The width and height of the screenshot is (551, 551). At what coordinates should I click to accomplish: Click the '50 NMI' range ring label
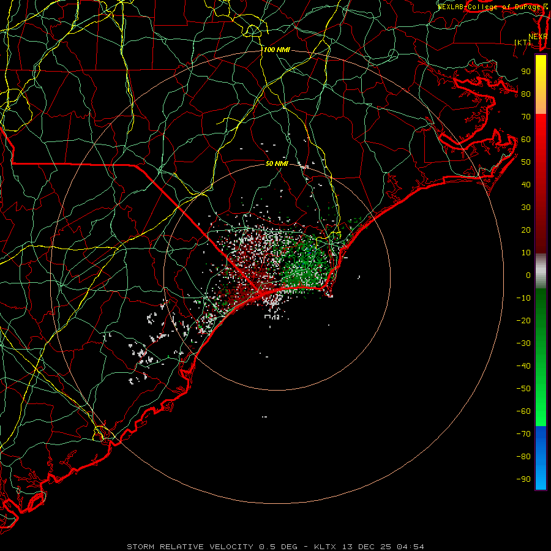click(x=277, y=163)
